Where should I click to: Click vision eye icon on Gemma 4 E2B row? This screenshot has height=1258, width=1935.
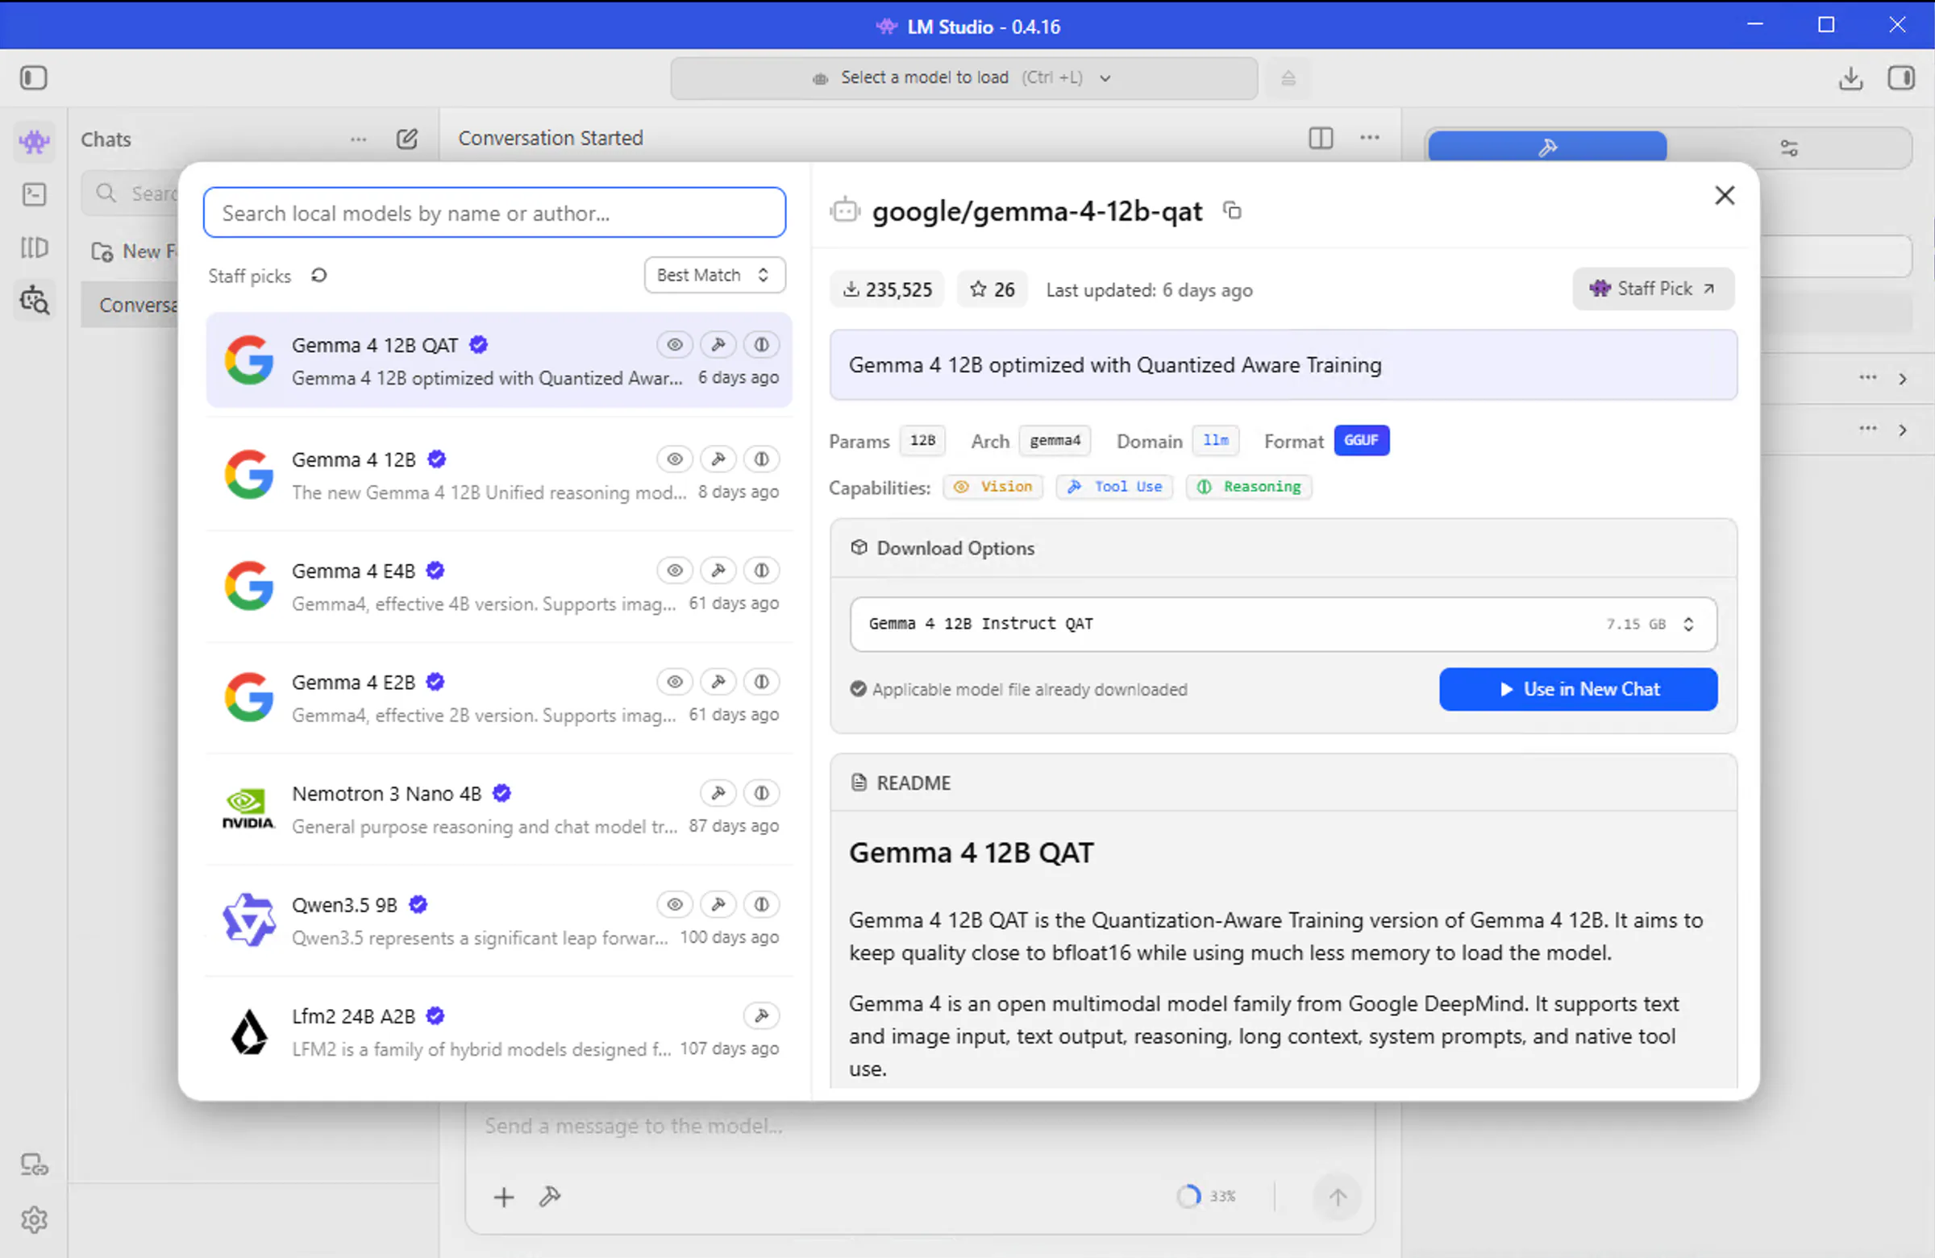click(x=675, y=682)
